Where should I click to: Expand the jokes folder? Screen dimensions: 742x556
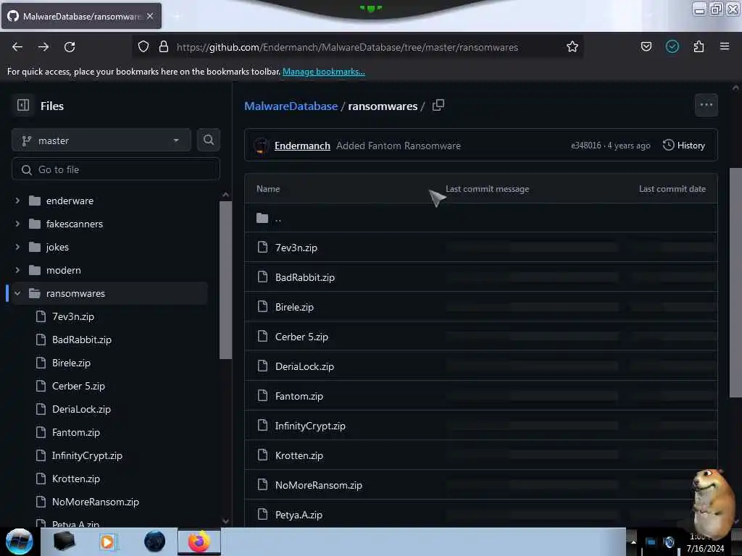[x=17, y=247]
